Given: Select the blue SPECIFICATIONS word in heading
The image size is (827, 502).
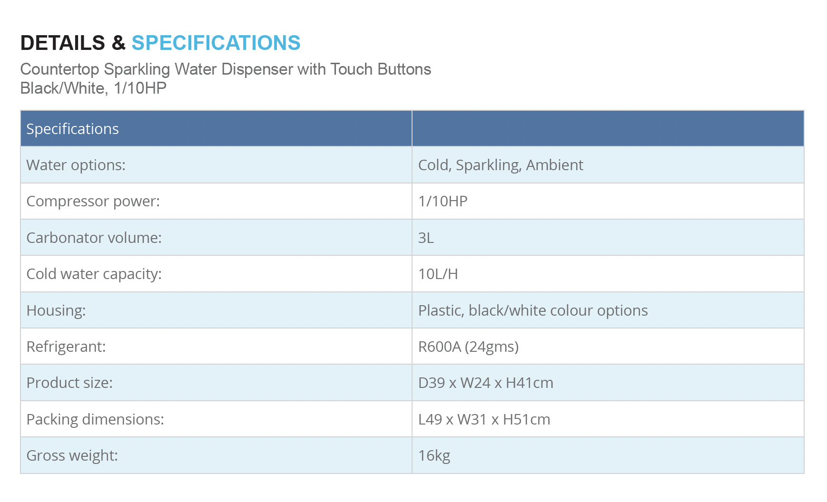Looking at the screenshot, I should pos(216,43).
